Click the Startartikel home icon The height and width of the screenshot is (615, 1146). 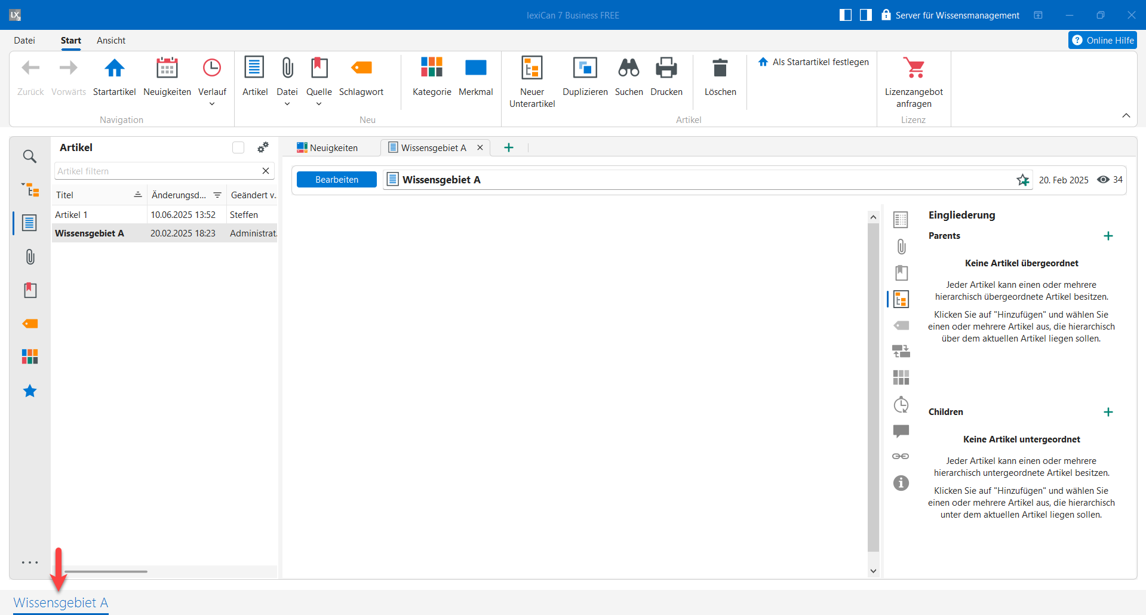(x=114, y=69)
